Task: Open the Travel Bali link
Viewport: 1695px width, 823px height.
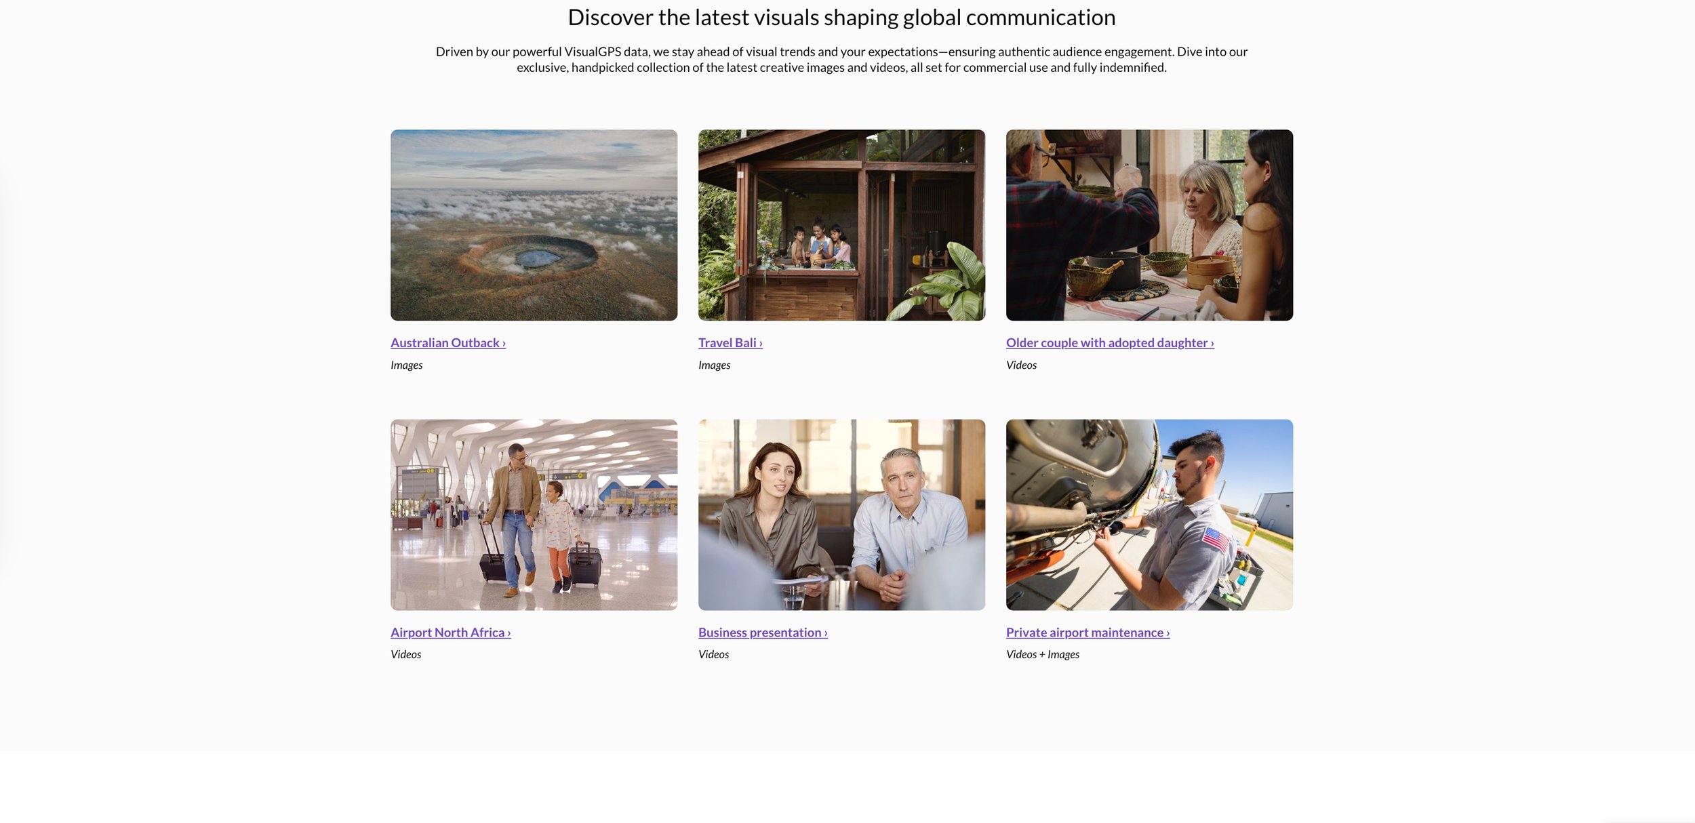Action: 730,342
